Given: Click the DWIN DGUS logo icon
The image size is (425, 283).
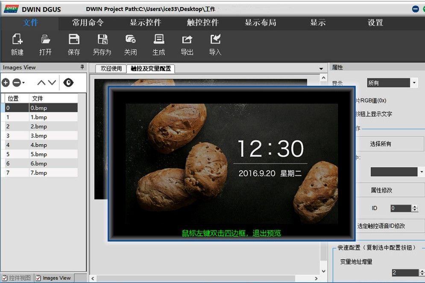Looking at the screenshot, I should click(x=11, y=9).
